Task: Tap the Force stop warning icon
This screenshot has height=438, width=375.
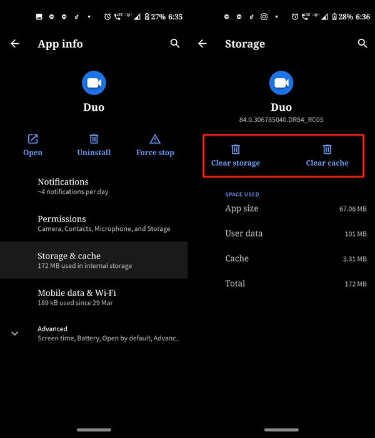Action: [x=155, y=139]
